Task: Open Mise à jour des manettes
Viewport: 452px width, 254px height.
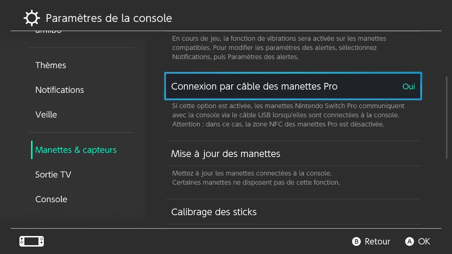Action: pos(293,154)
